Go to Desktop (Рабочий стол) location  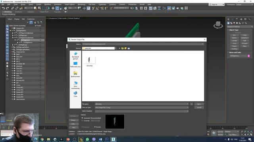point(75,65)
